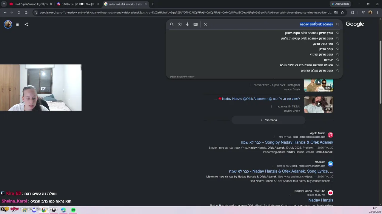Close the Google search tab
The width and height of the screenshot is (382, 214).
[146, 4]
